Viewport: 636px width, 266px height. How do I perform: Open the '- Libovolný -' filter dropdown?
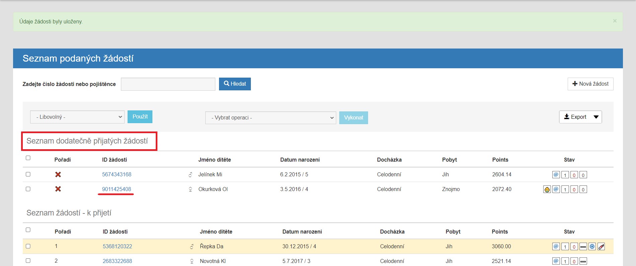click(x=77, y=117)
